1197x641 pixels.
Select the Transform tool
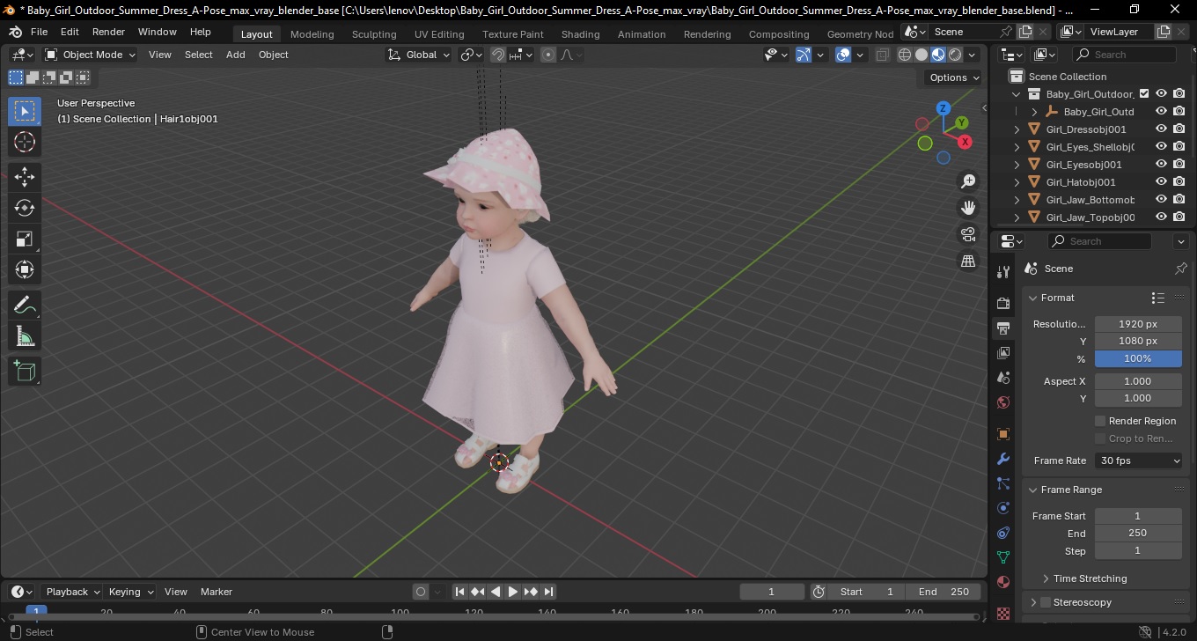click(x=25, y=269)
